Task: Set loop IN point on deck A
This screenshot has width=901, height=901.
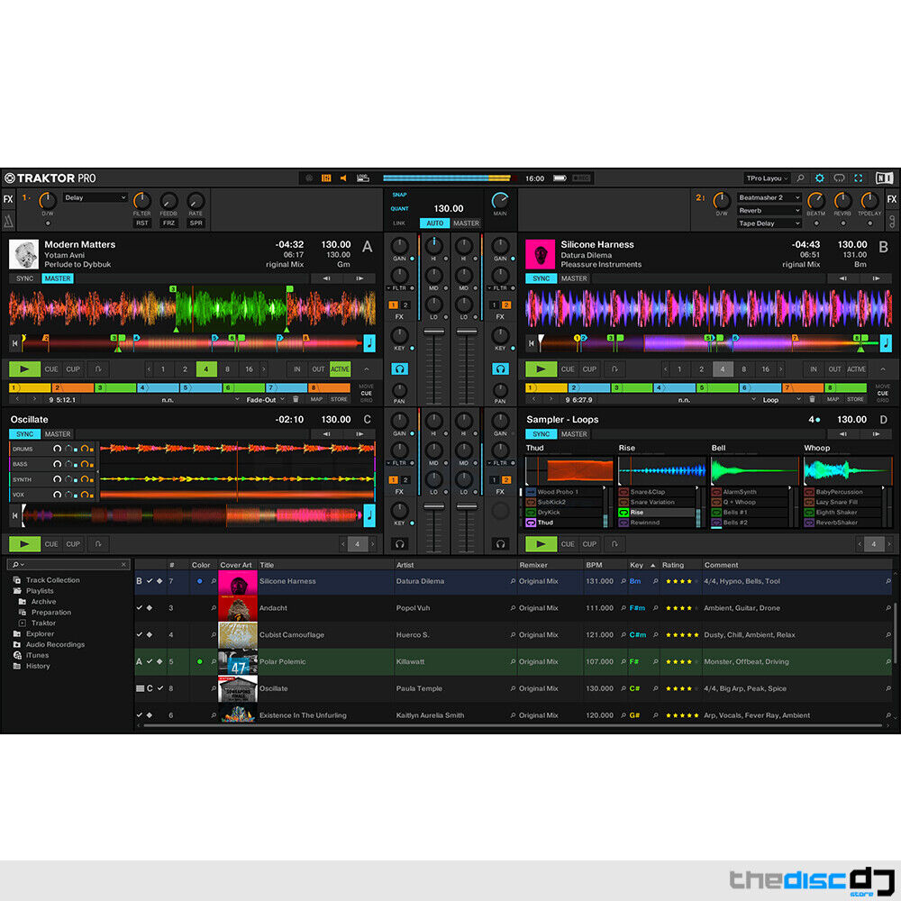Action: 296,369
